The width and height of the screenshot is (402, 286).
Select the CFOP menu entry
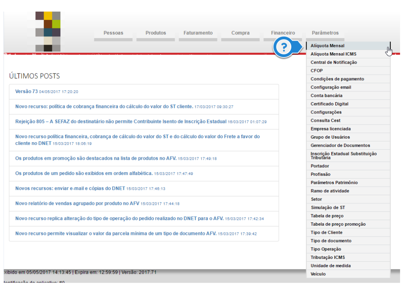click(316, 71)
